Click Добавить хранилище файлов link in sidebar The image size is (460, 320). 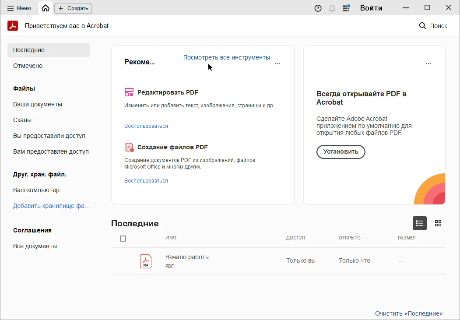(51, 206)
